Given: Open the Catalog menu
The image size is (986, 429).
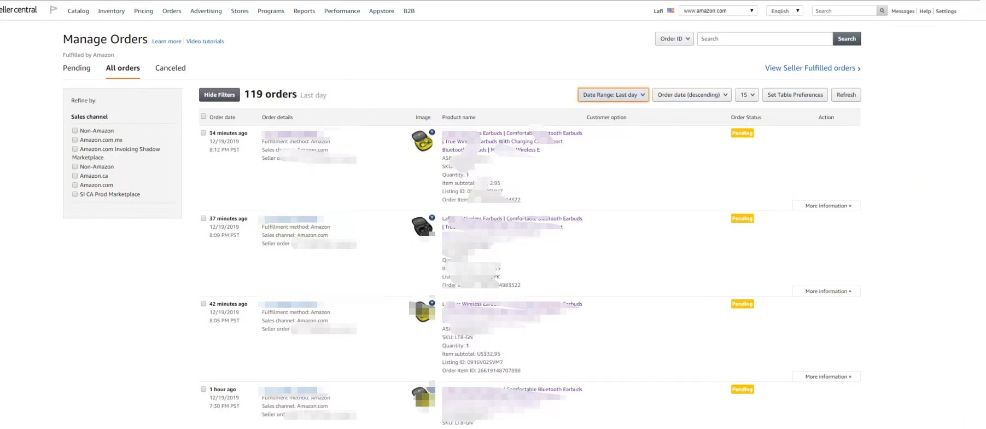Looking at the screenshot, I should click(78, 11).
